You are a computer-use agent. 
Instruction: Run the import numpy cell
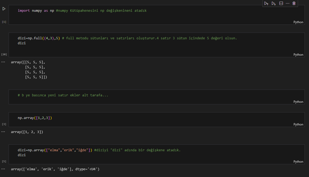coord(4,9)
